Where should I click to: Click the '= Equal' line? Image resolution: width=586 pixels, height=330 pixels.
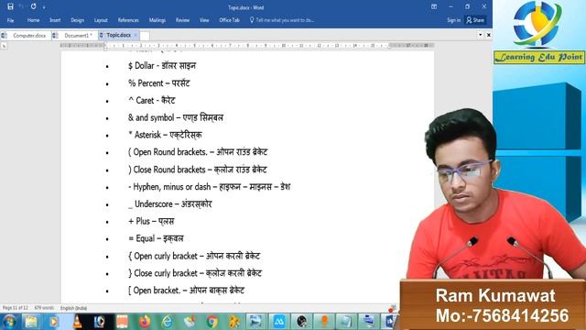pos(156,238)
